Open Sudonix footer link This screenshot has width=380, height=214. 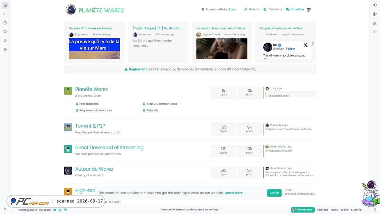(x=356, y=210)
